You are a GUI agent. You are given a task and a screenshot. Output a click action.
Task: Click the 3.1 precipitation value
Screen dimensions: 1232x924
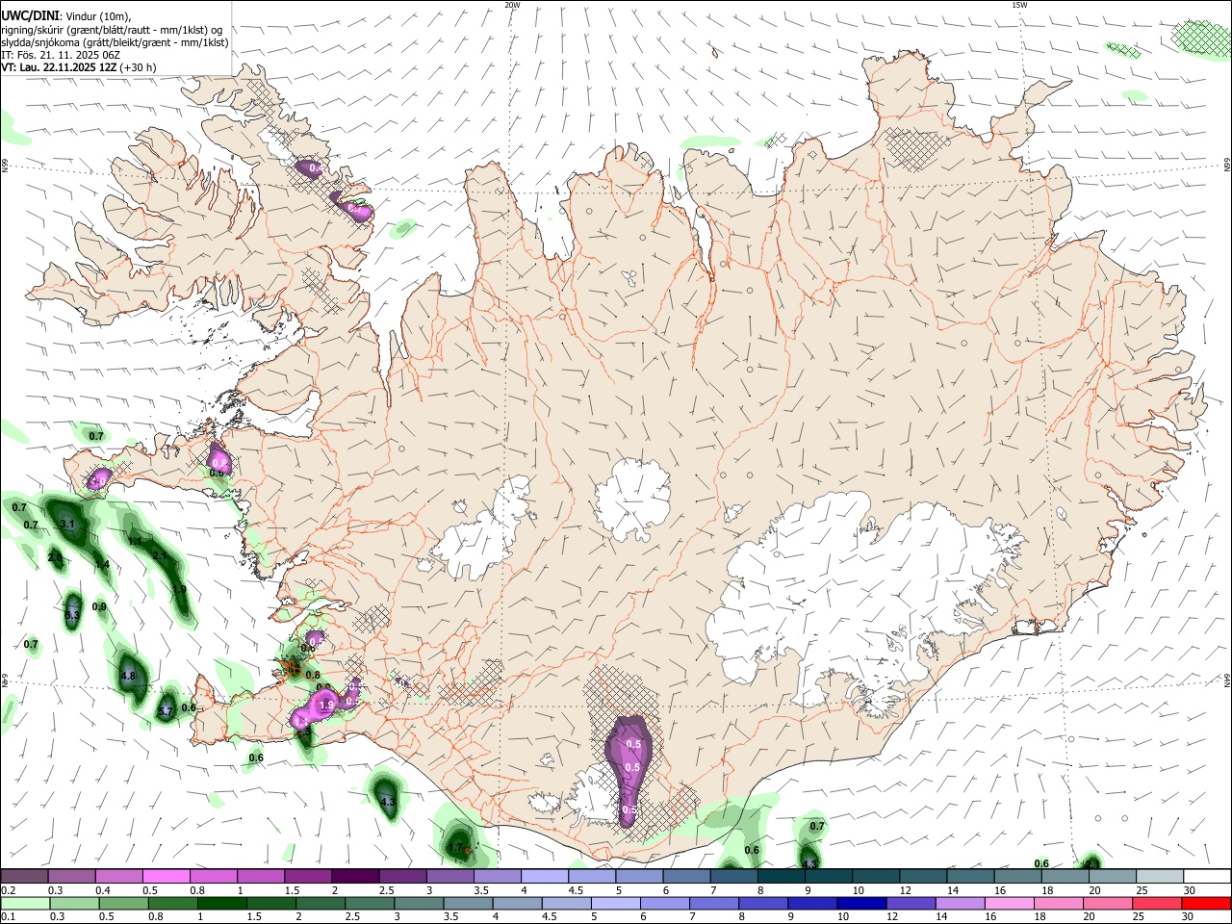(67, 524)
